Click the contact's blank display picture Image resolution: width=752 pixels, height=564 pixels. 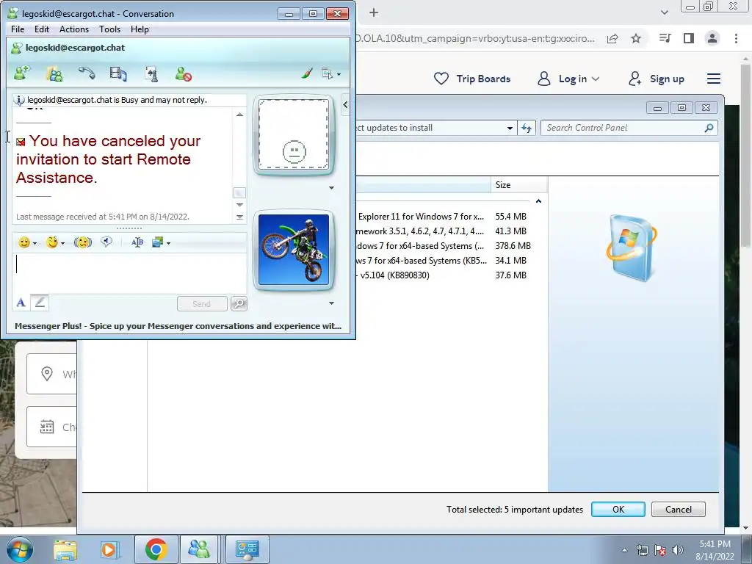click(294, 134)
